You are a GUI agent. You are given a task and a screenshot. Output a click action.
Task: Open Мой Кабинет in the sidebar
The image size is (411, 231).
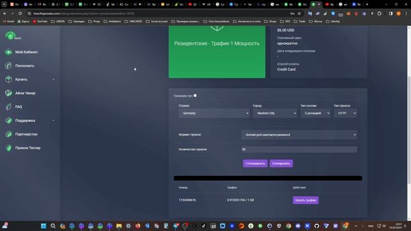[x=26, y=52]
